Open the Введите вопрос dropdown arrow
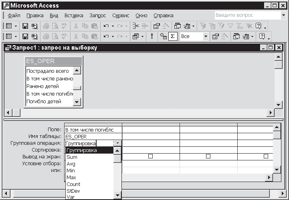The image size is (289, 200). 283,15
